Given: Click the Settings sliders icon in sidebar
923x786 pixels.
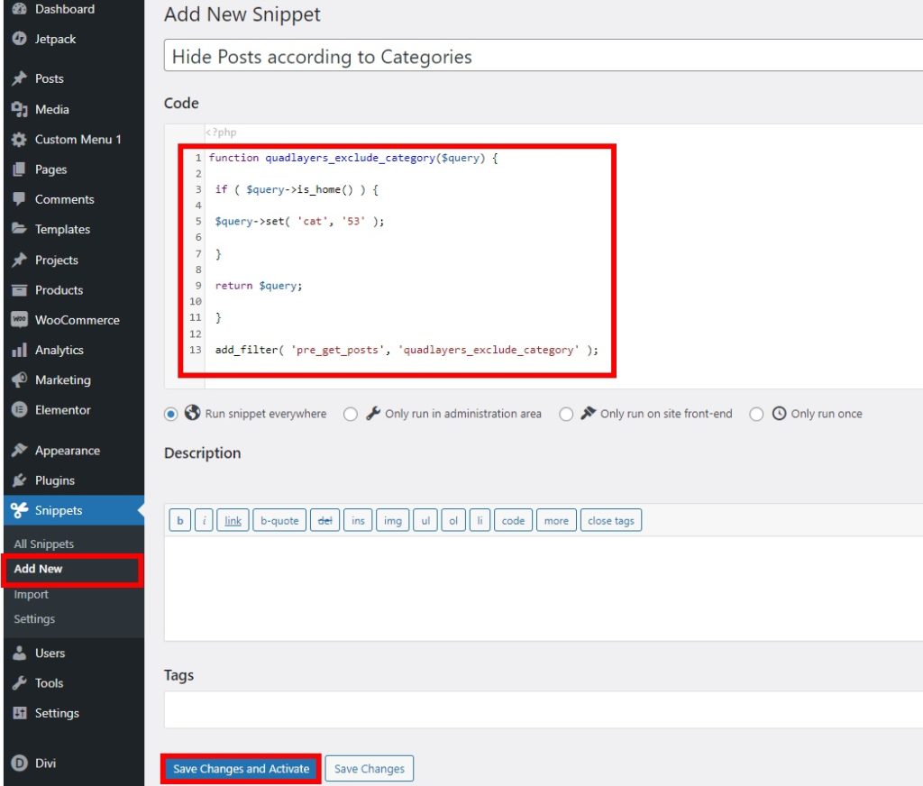Looking at the screenshot, I should click(20, 713).
